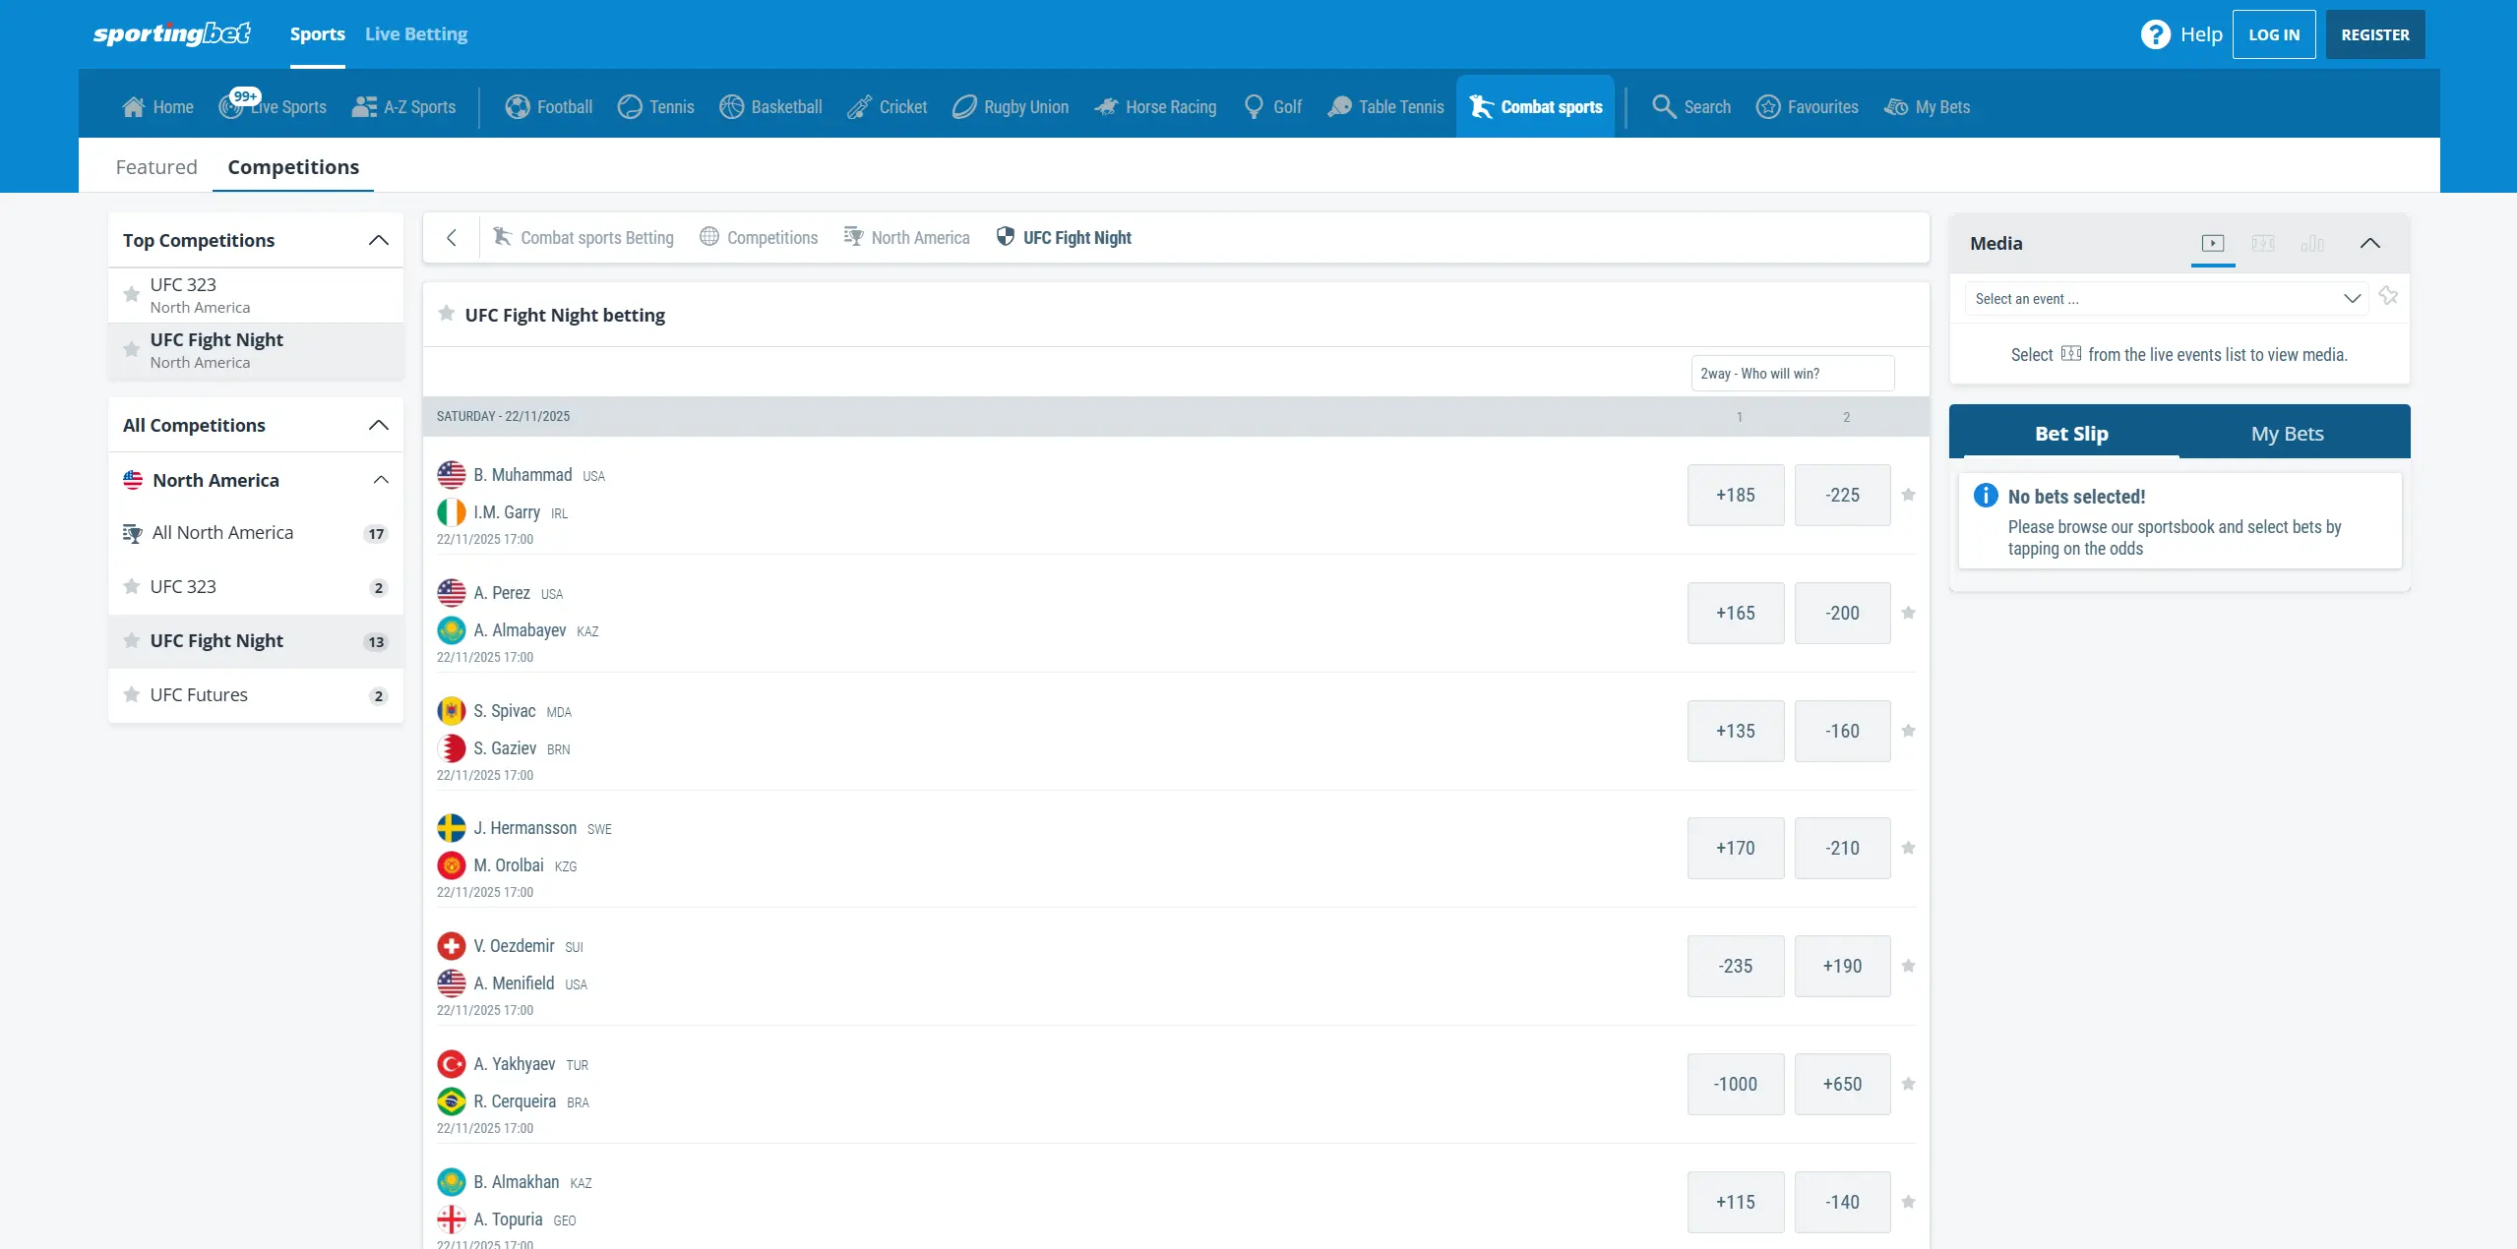Viewport: 2517px width, 1249px height.
Task: Open Favourites star icon in nav bar
Action: [x=1768, y=106]
